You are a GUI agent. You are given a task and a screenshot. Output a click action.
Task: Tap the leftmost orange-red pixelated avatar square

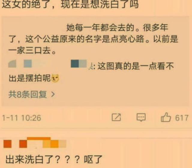click(7, 144)
